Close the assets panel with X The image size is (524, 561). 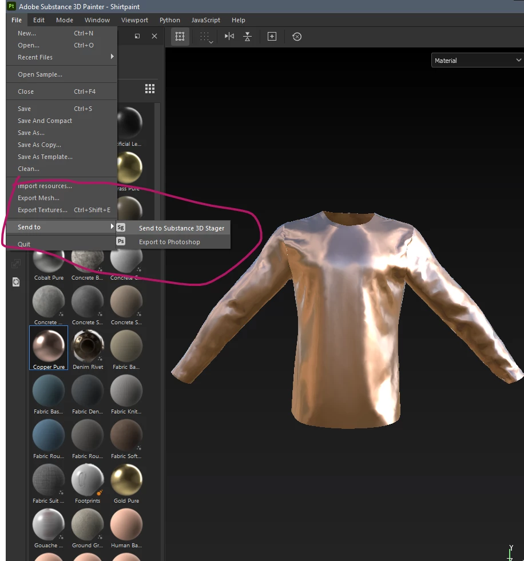click(x=154, y=36)
